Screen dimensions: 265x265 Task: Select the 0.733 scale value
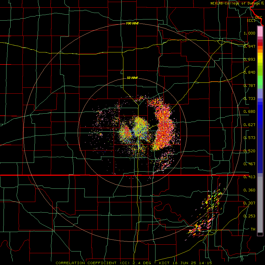coord(249,99)
